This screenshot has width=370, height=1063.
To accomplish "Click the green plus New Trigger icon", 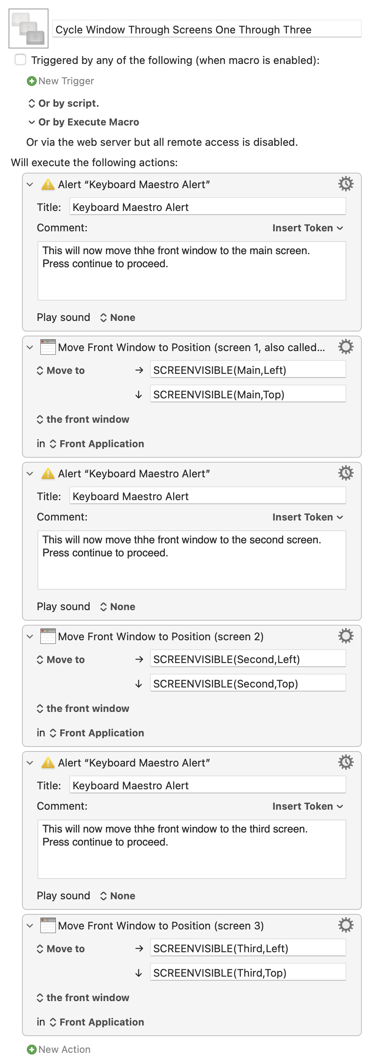I will [31, 81].
